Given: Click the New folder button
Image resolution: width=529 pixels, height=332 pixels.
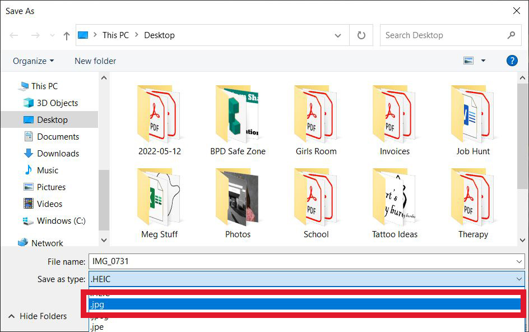Looking at the screenshot, I should click(94, 61).
